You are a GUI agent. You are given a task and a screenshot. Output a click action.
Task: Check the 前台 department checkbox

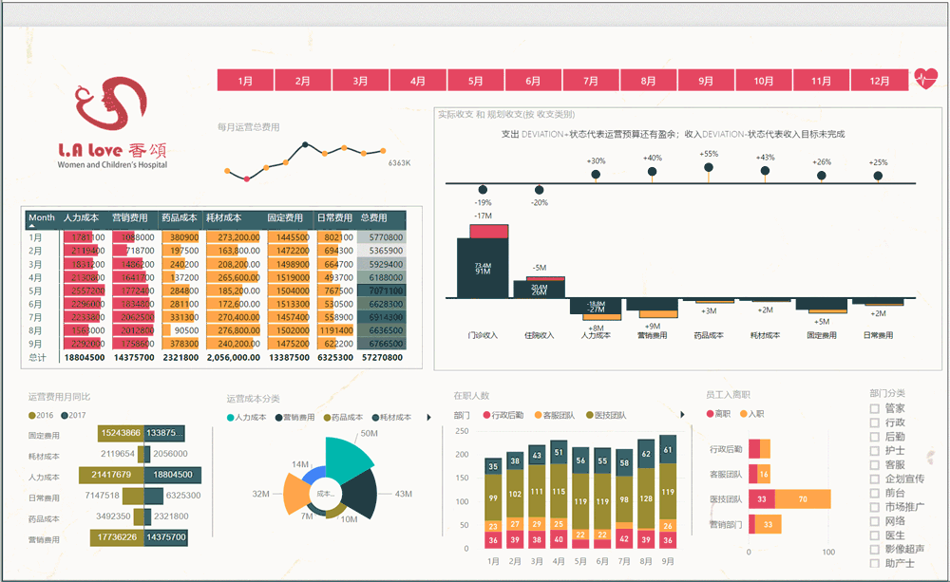(x=874, y=493)
